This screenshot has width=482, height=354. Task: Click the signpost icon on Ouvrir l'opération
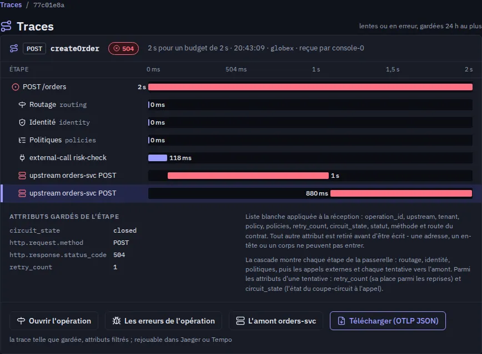coord(21,321)
